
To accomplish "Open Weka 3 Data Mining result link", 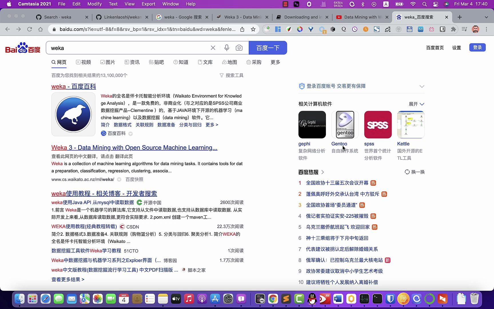I will point(134,148).
